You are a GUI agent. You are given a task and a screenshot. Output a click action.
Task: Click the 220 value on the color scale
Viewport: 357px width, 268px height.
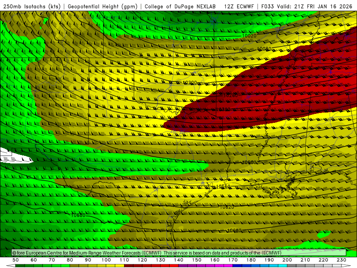[x=323, y=260]
